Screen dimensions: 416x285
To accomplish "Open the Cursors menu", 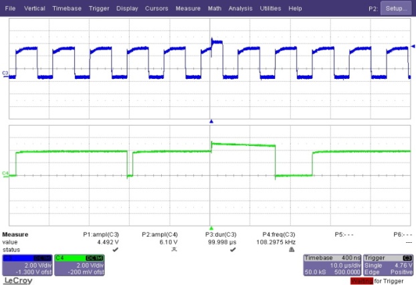I will (157, 8).
